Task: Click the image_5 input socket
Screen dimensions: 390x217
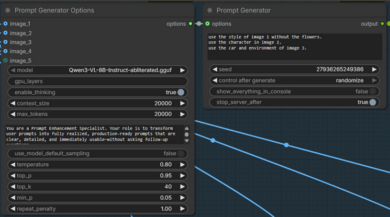Action: click(x=5, y=61)
